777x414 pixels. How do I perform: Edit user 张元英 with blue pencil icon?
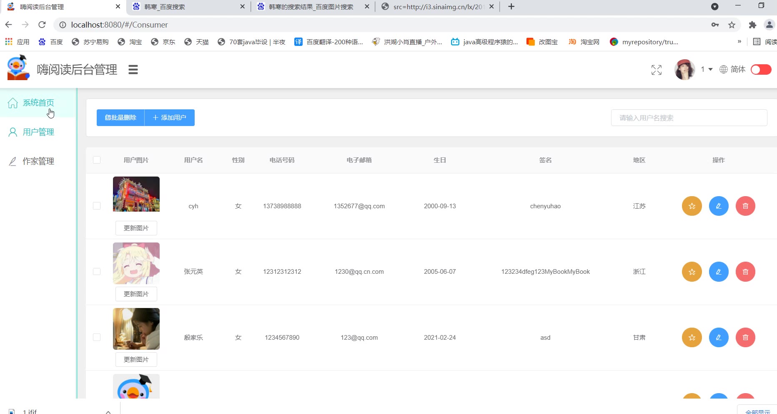coord(719,272)
